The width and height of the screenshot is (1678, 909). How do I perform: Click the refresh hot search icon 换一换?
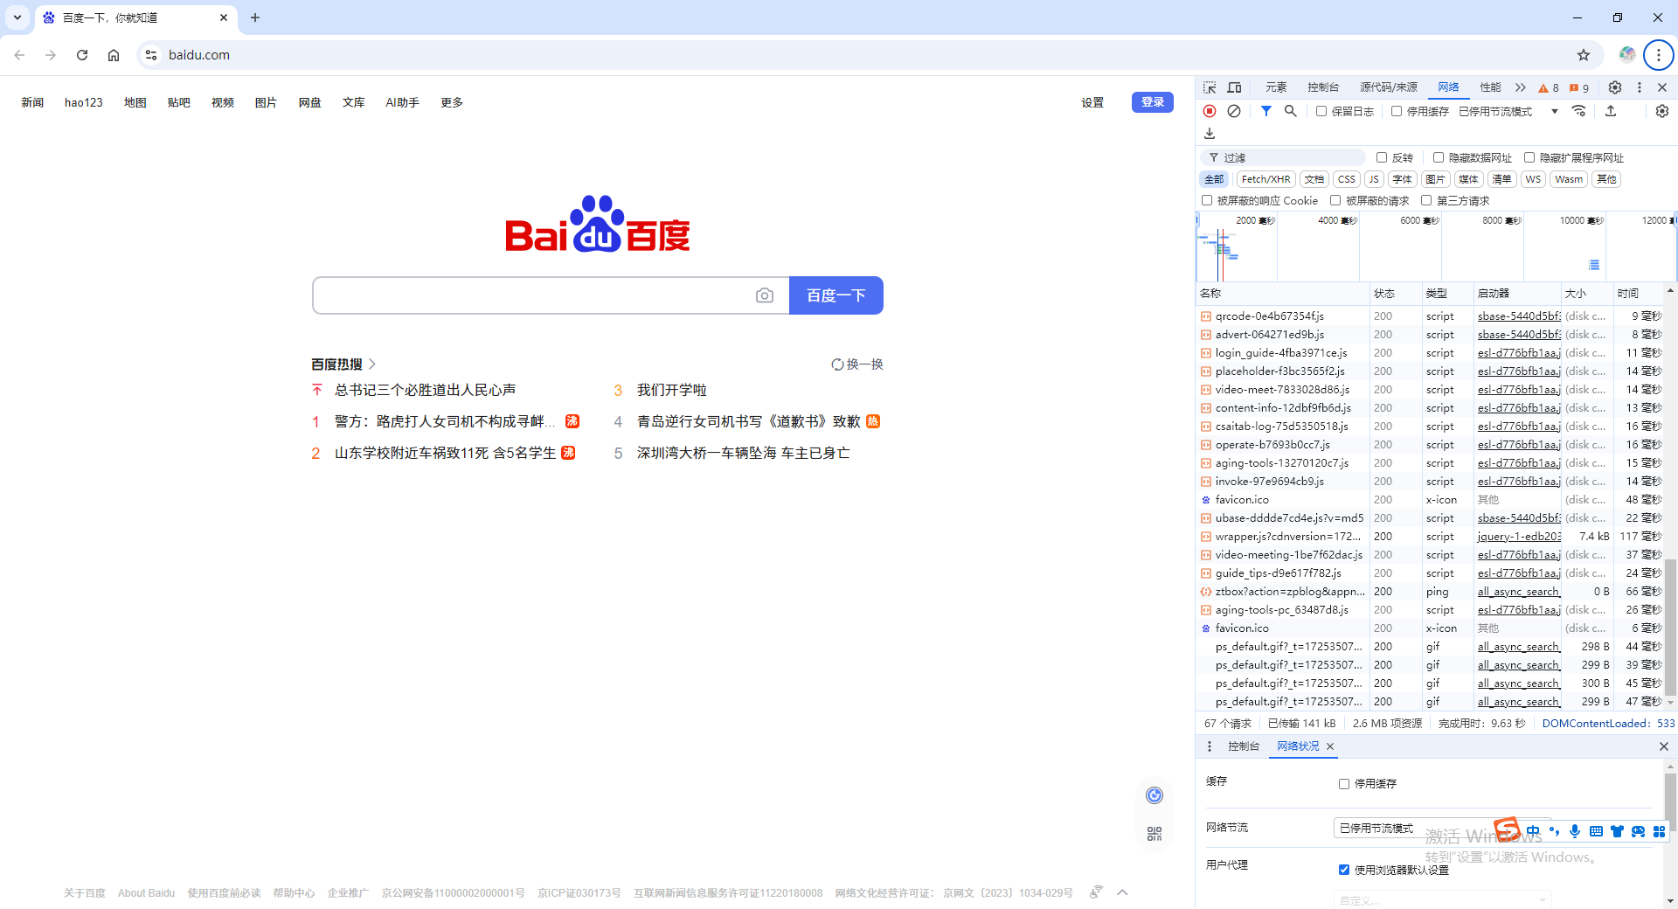pyautogui.click(x=856, y=364)
